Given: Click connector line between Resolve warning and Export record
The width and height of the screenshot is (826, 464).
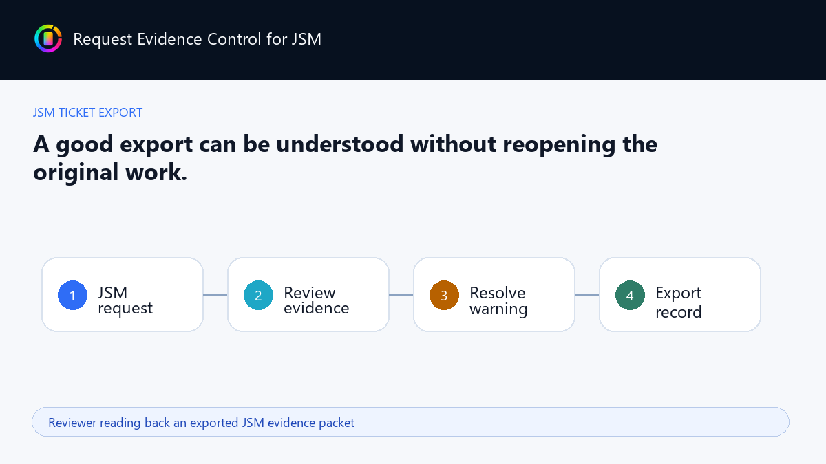Looking at the screenshot, I should click(587, 295).
